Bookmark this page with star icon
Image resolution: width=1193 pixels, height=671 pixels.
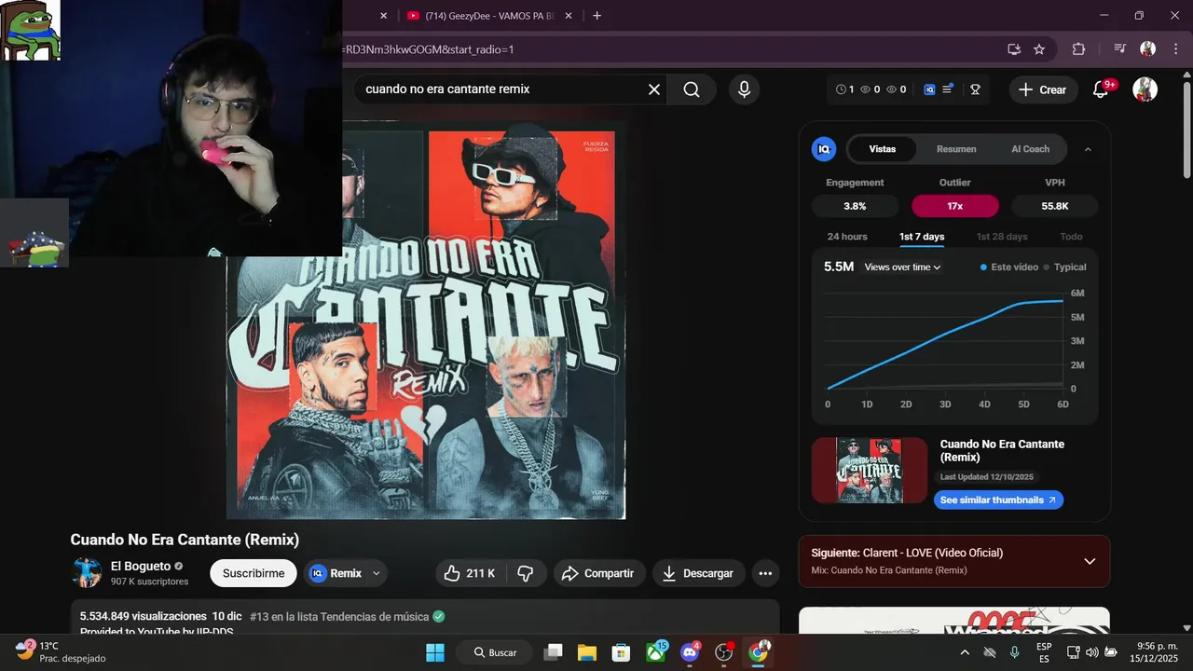(x=1039, y=49)
